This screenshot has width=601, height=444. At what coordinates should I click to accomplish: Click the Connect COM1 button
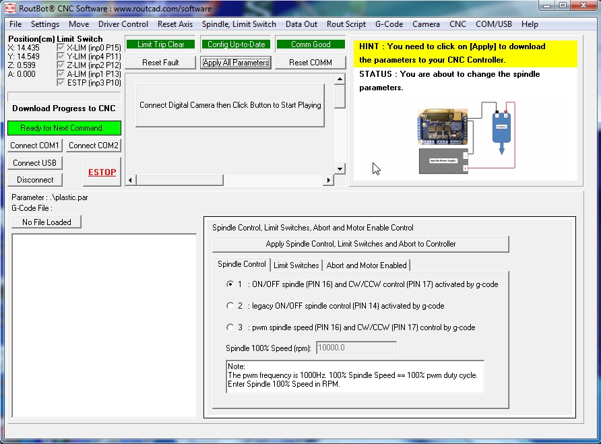click(x=34, y=146)
